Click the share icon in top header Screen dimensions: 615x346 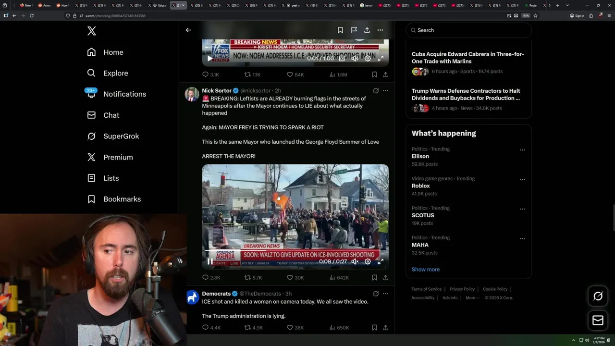(x=367, y=30)
